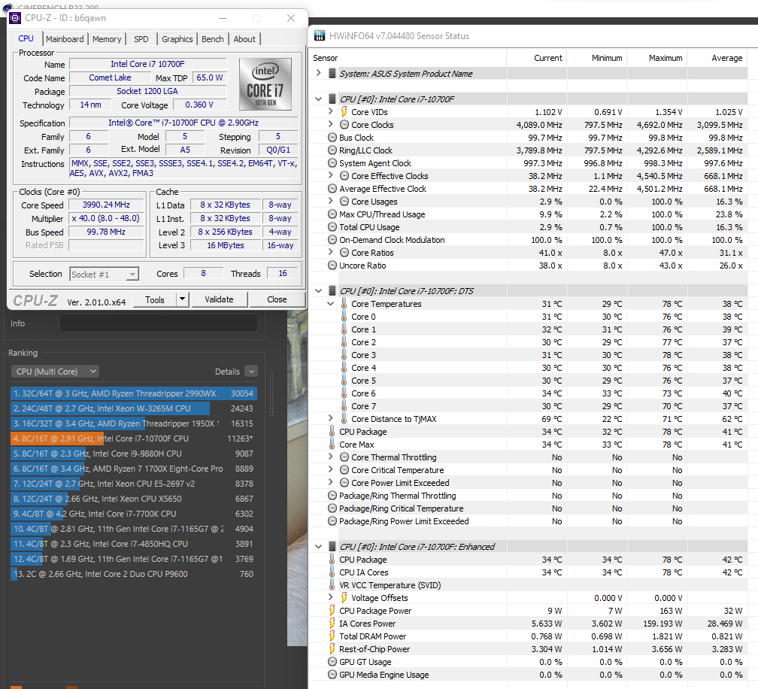Screen dimensions: 758x689
Task: Click the lightning icon beside Rest-of-Chip Power
Action: [x=332, y=649]
